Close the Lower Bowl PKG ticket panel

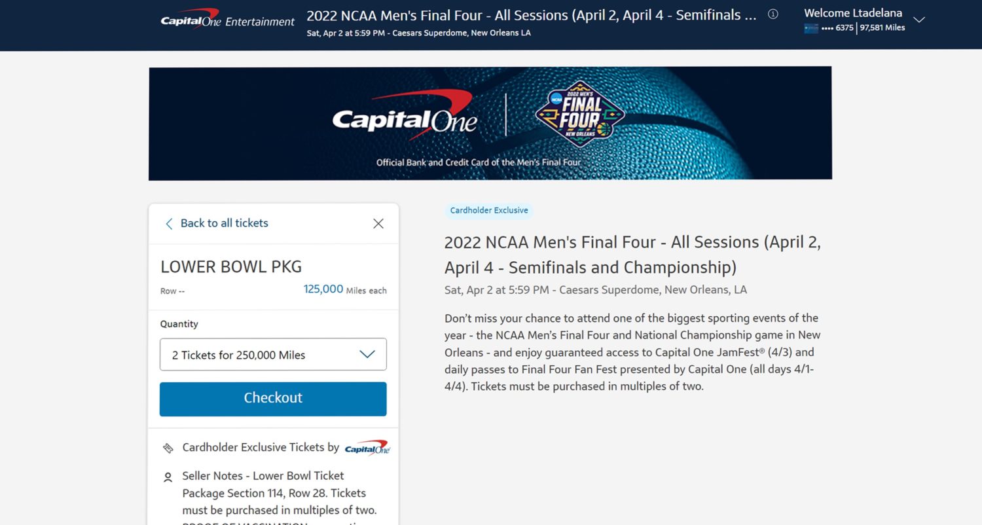click(x=378, y=223)
